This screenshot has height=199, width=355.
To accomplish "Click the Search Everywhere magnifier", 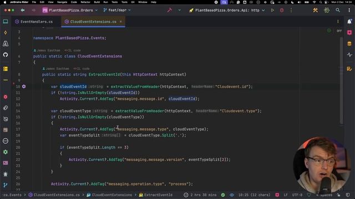I will 338,10.
